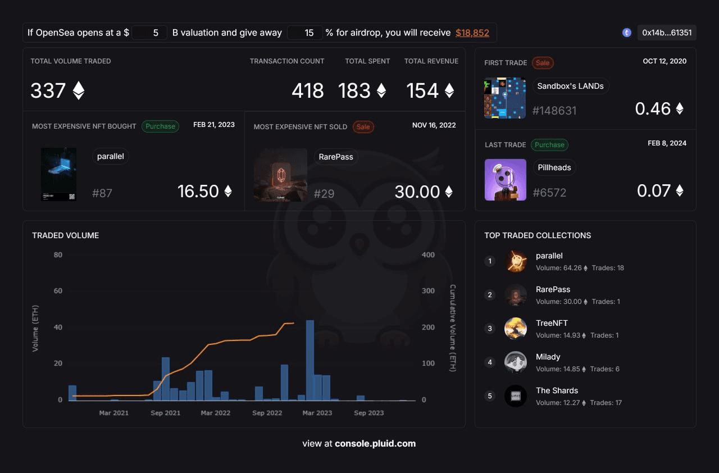Click the tallest bar near Mar 2023
The width and height of the screenshot is (719, 473).
click(310, 360)
